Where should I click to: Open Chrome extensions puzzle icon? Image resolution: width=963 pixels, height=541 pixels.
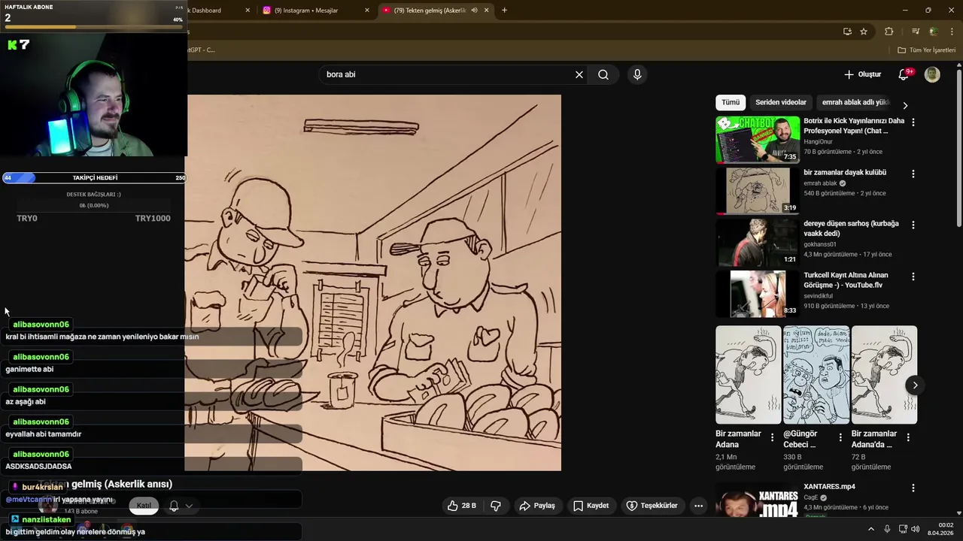[x=889, y=32]
